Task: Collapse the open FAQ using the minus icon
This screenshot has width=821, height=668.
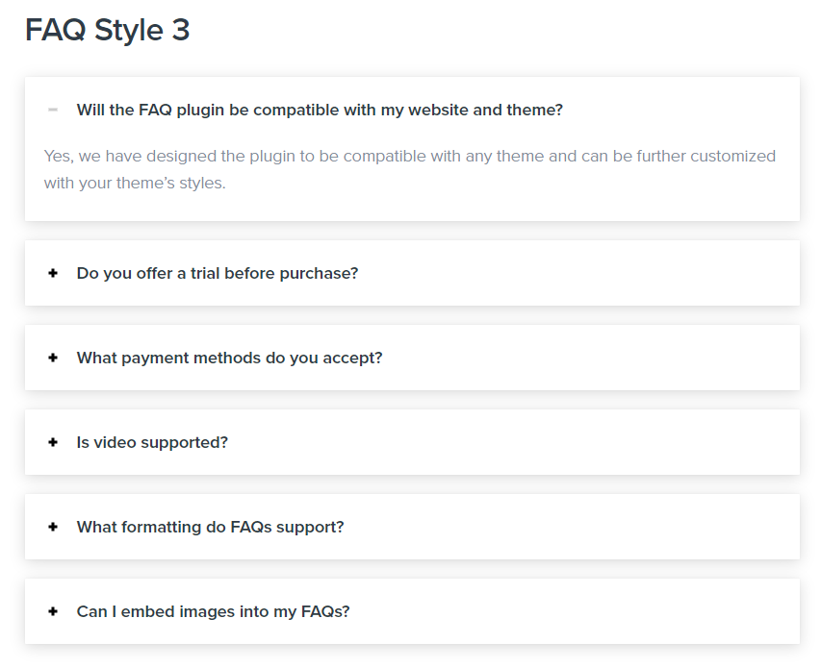Action: [x=53, y=110]
